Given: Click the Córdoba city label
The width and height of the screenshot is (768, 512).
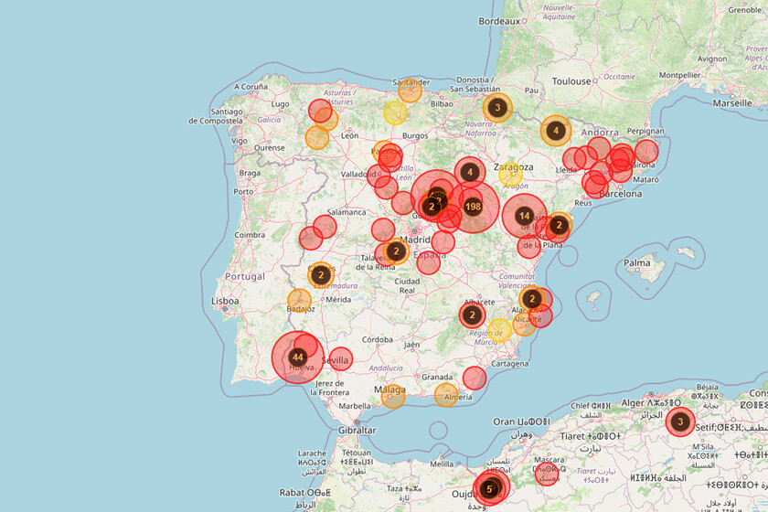Looking at the screenshot, I should [x=377, y=339].
